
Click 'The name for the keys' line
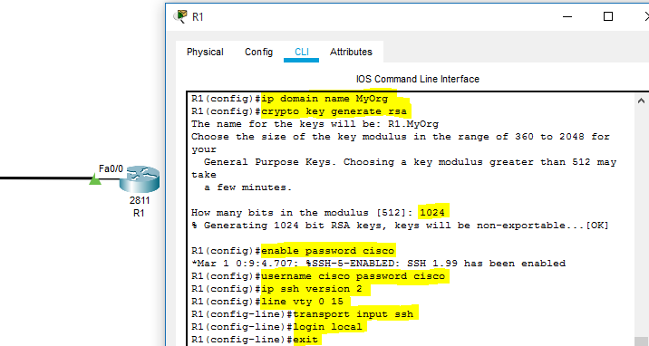(315, 124)
